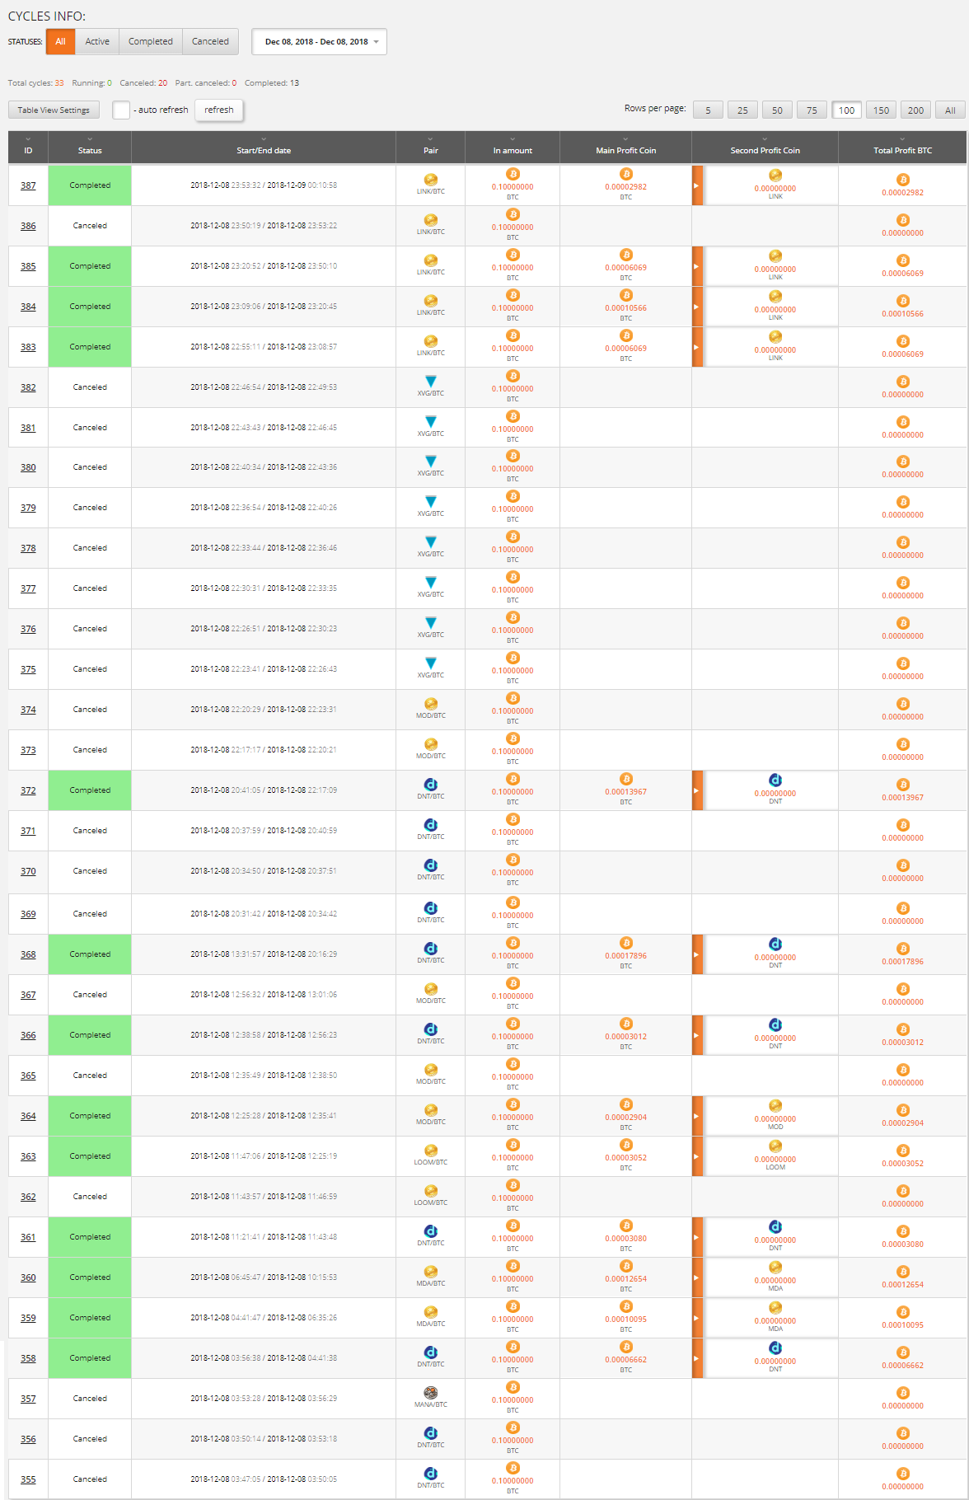
Task: Click the XVG coin icon in row 382
Action: coord(430,381)
